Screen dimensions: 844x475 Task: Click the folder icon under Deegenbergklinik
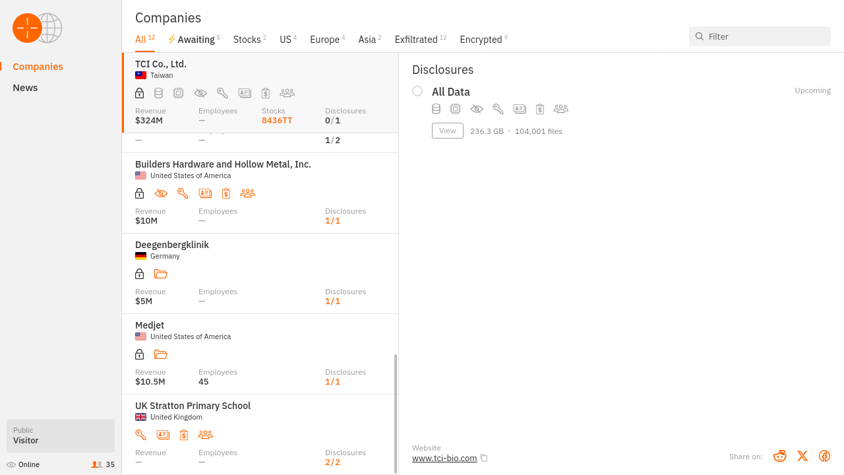[x=160, y=274]
